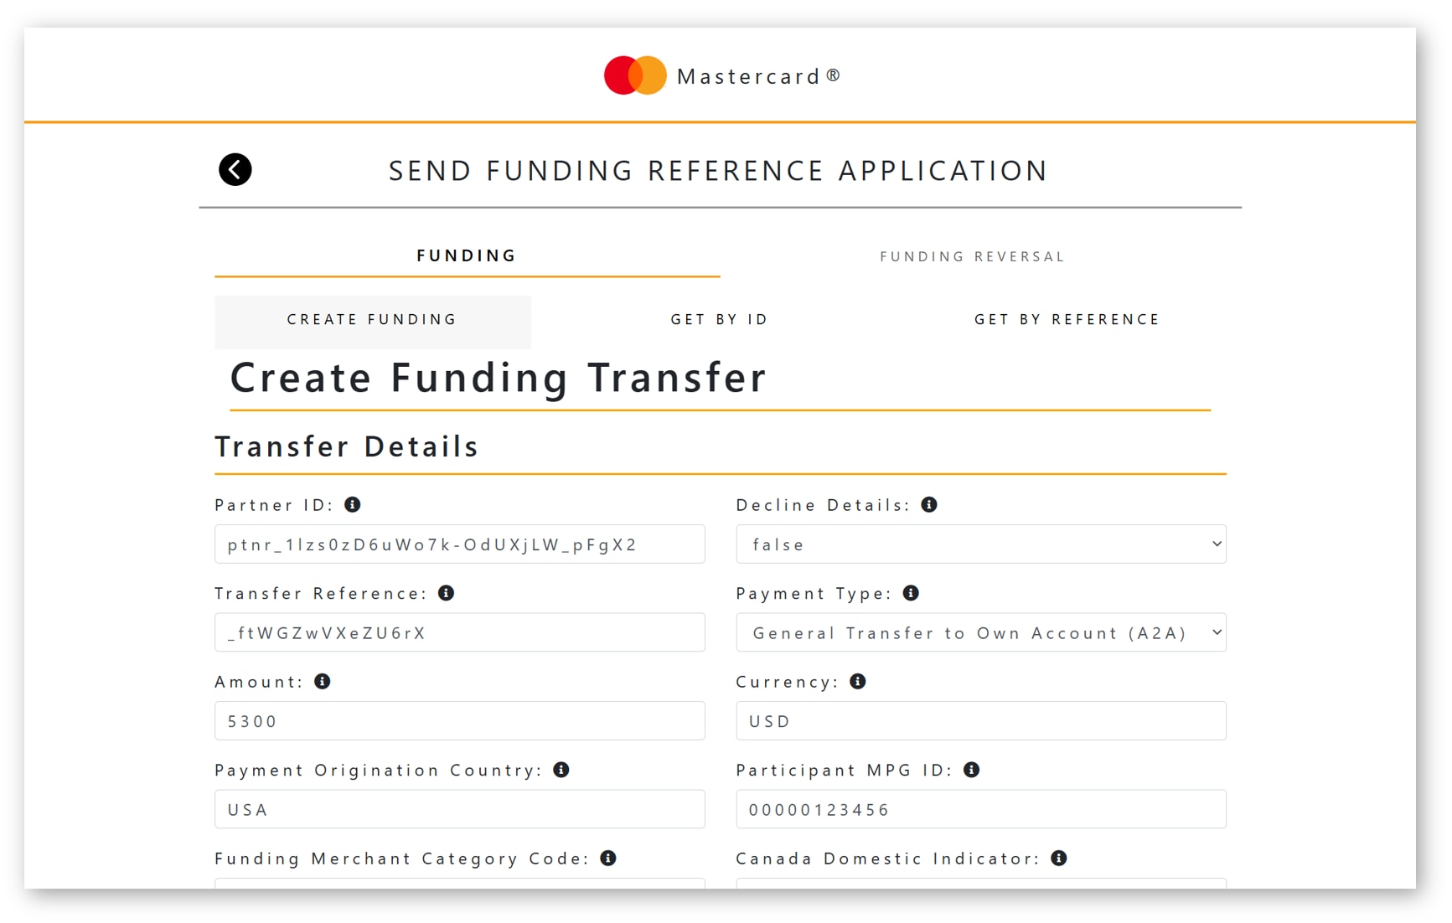This screenshot has height=923, width=1452.
Task: Select the FUNDING tab
Action: pyautogui.click(x=467, y=255)
